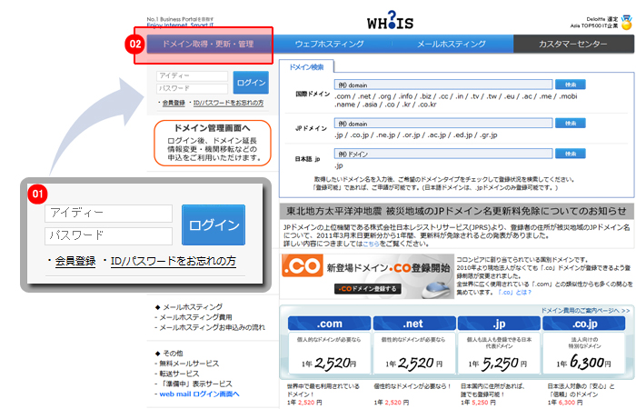The height and width of the screenshot is (409, 636).
Task: Click the enlarged アイディー input field
Action: point(109,213)
